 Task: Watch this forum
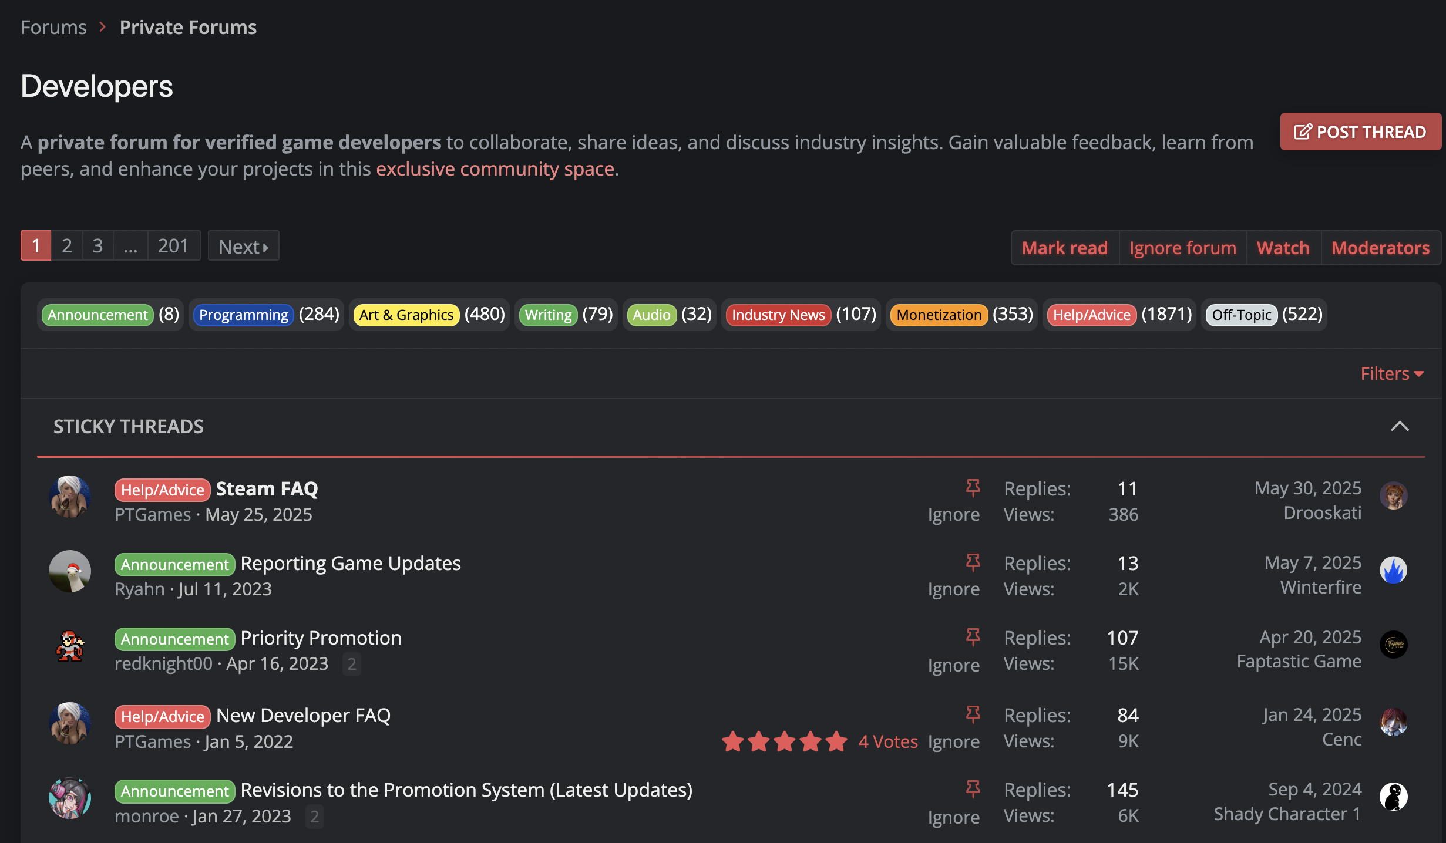1283,248
